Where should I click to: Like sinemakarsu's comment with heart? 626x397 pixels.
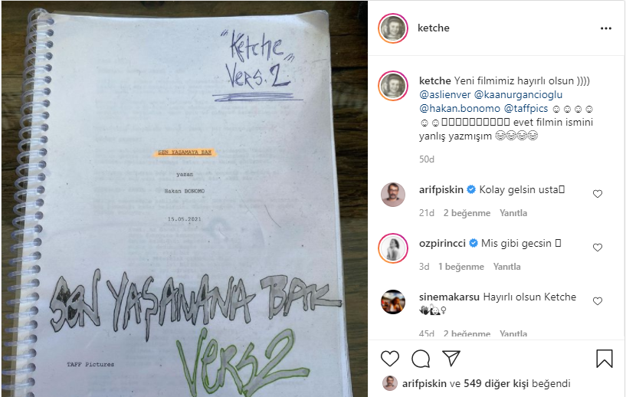(x=597, y=301)
